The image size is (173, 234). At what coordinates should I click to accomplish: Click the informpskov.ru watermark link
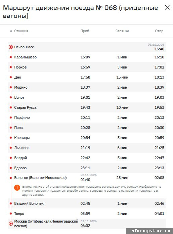coord(149,231)
